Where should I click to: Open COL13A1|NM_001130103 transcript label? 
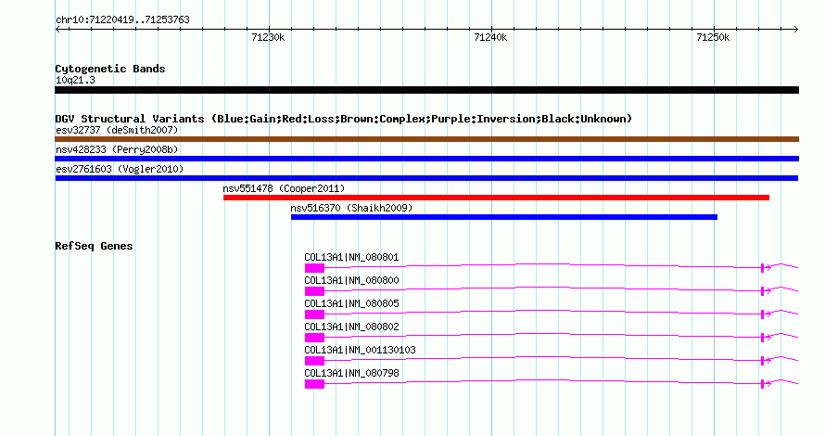(x=360, y=350)
